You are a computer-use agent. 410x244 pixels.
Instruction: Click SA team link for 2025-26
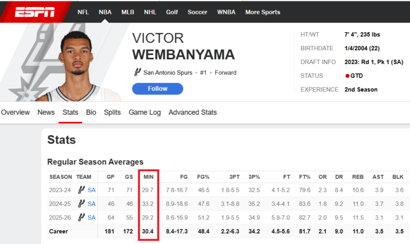click(x=91, y=217)
